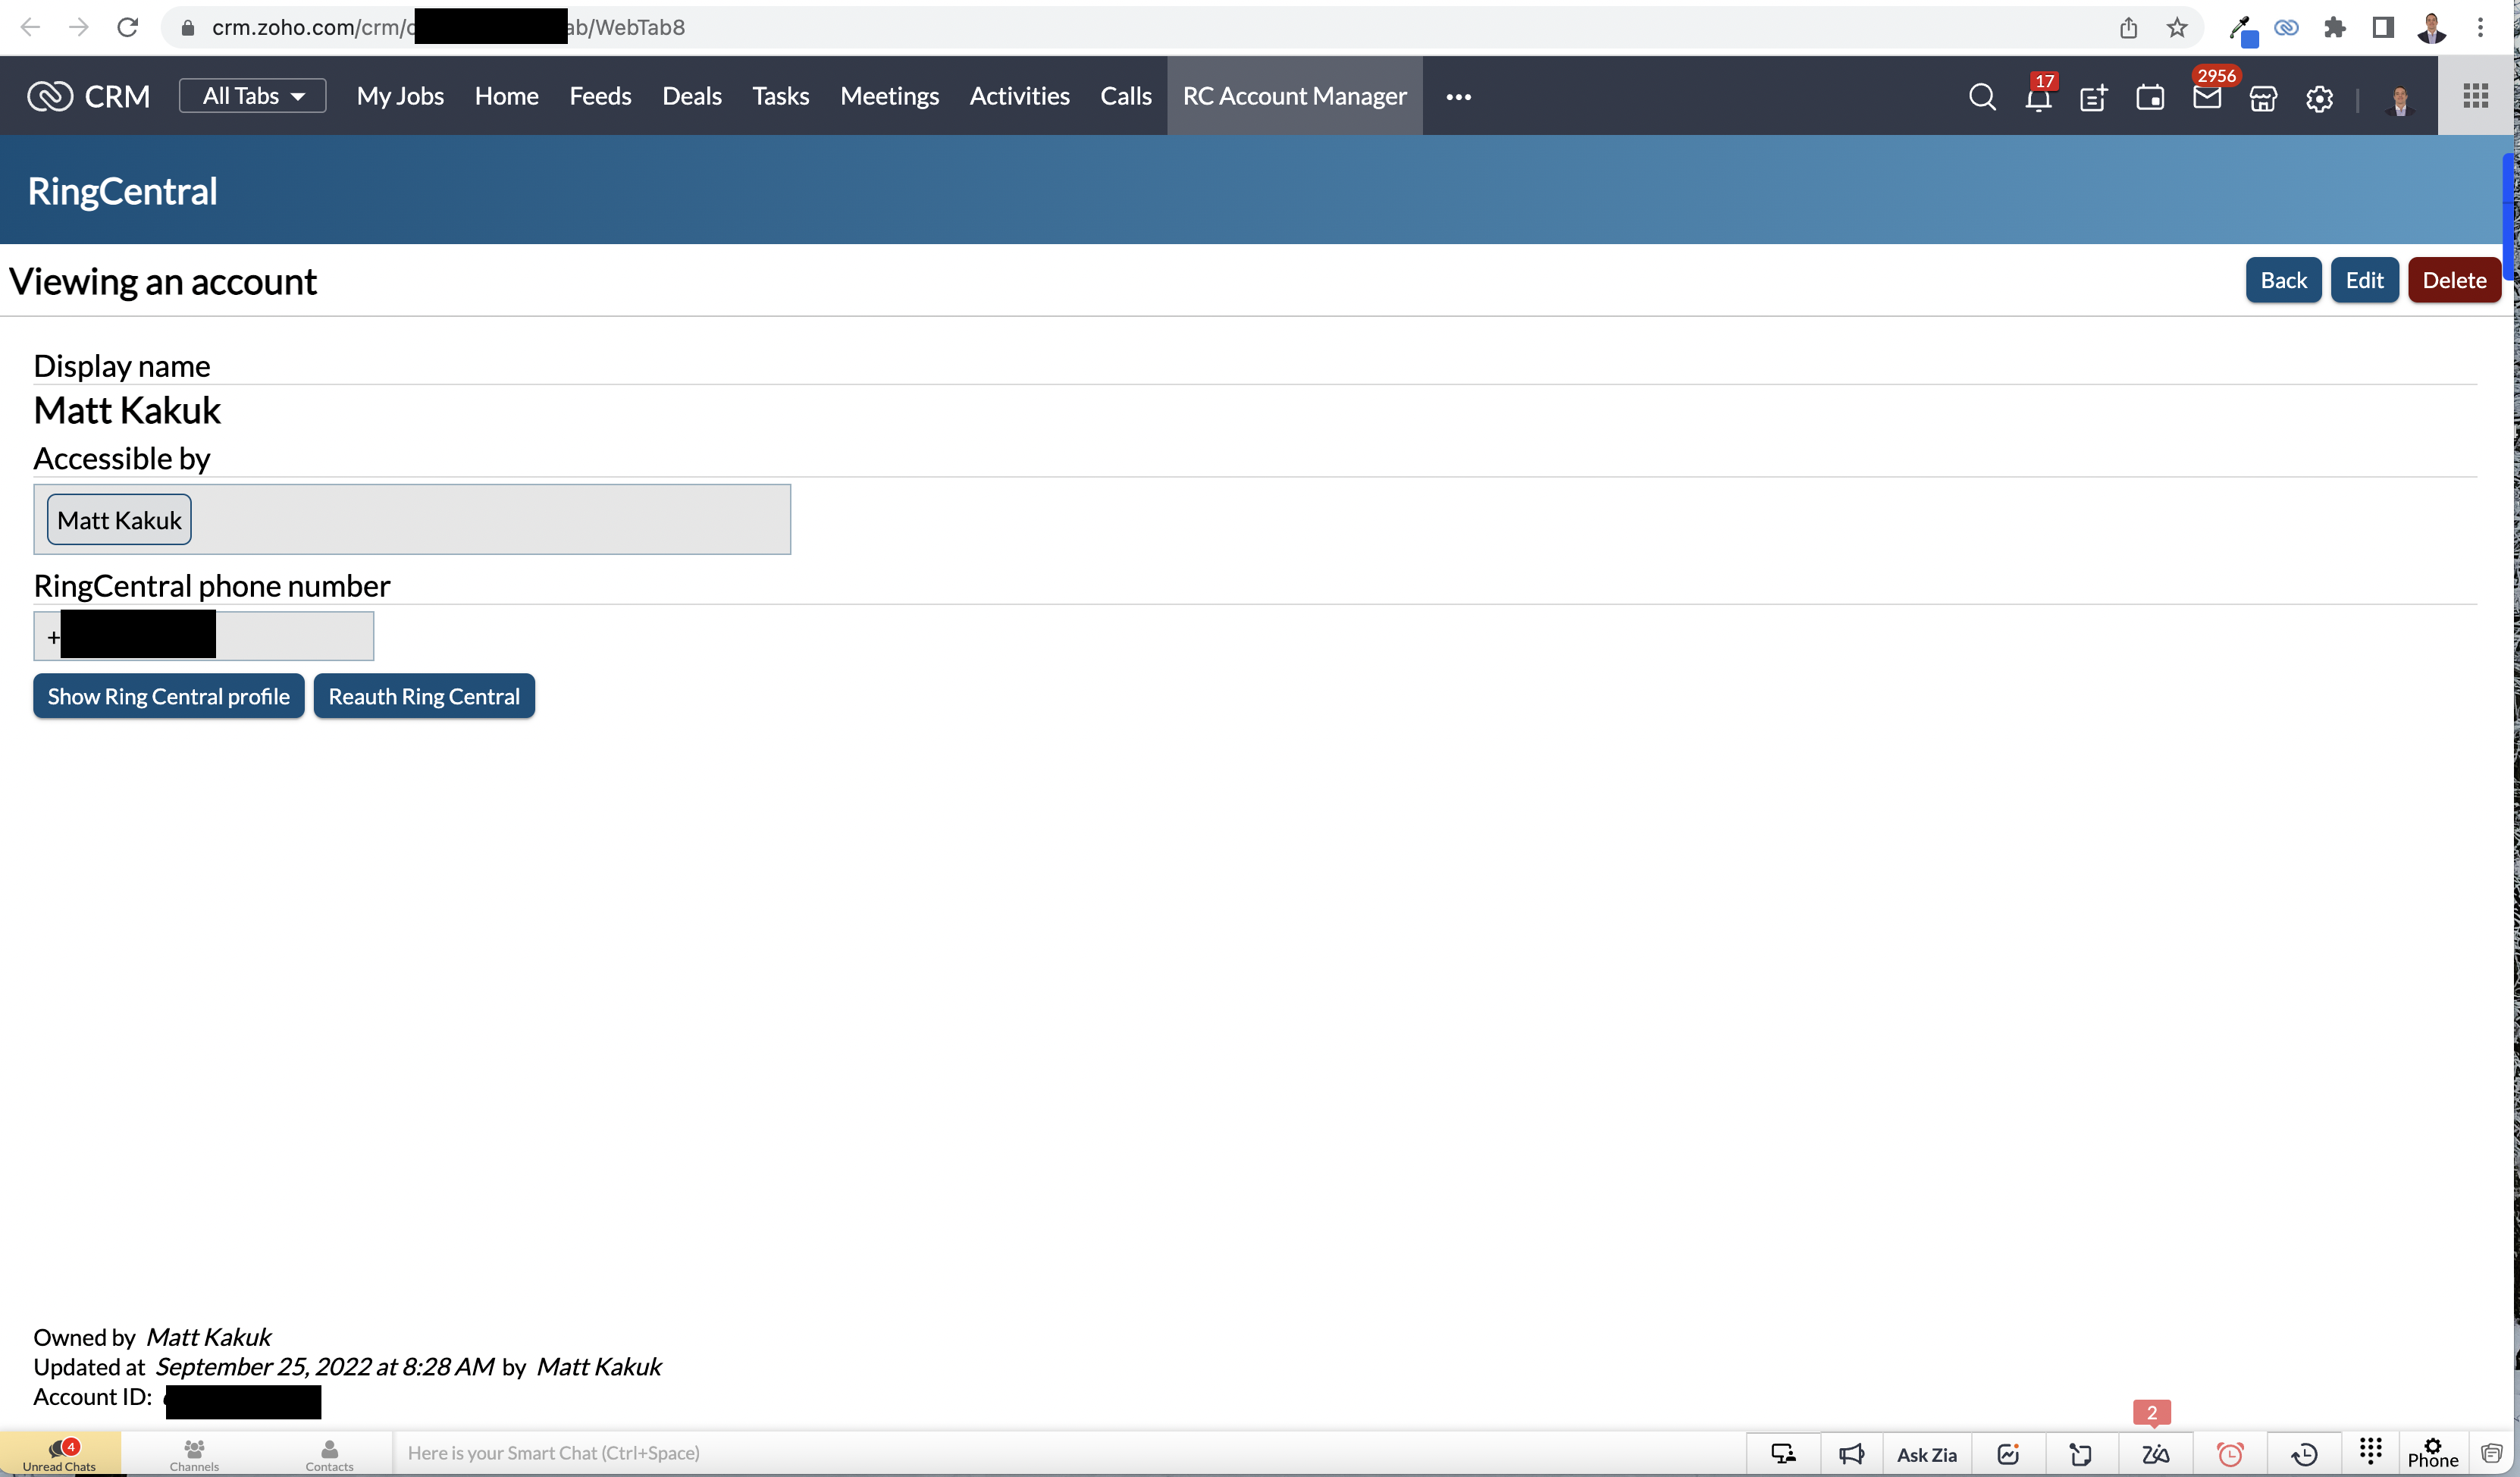Open the Zoho apps grid launcher
2520x1477 pixels.
pyautogui.click(x=2476, y=96)
